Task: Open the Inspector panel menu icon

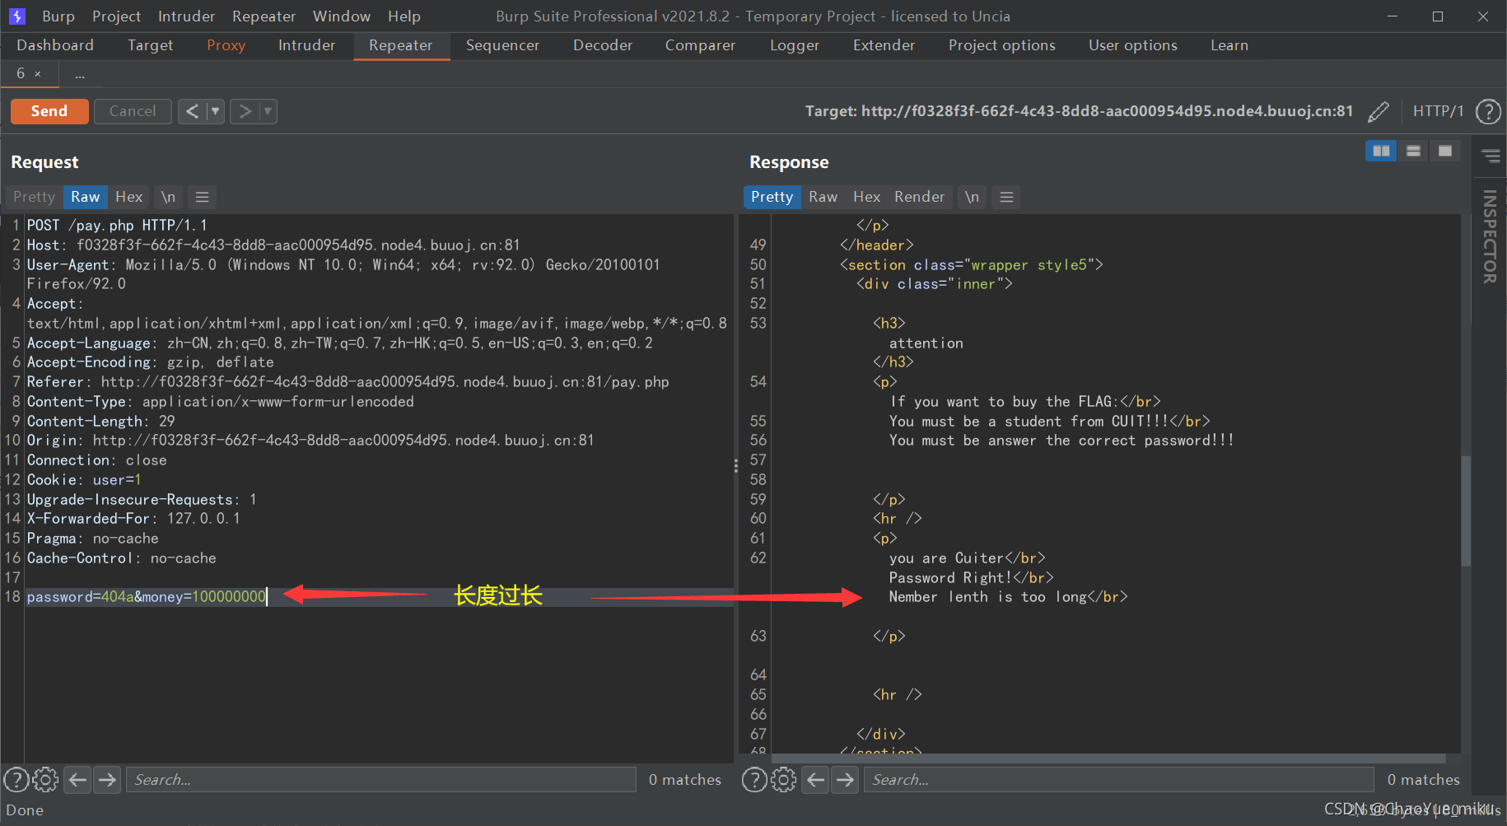Action: 1491,156
